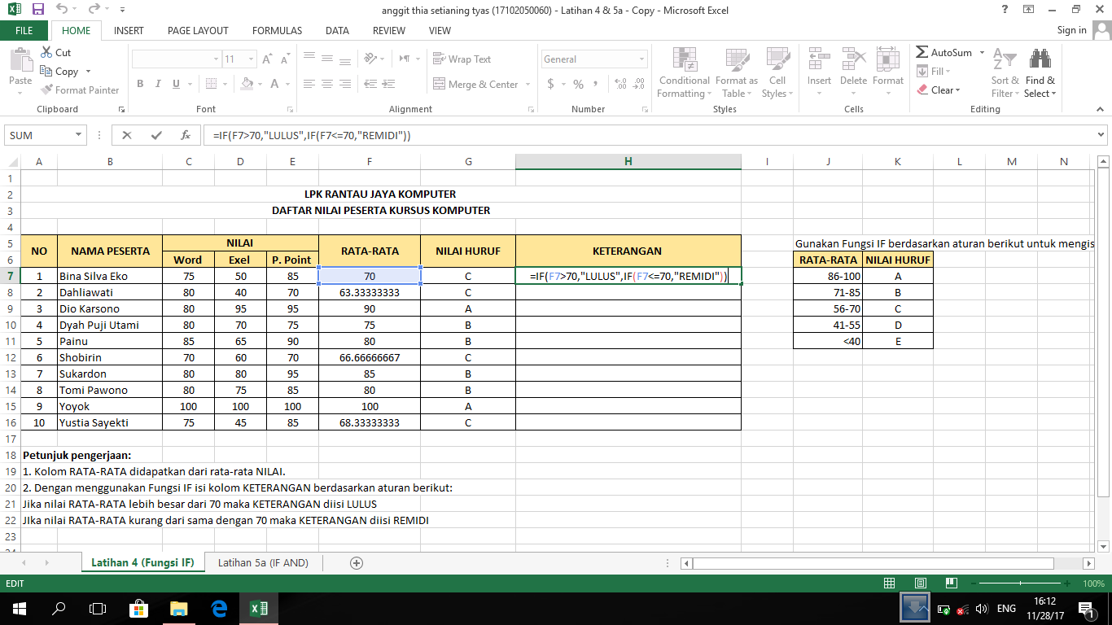Switch to the FORMULAS ribbon tab
Screen dimensions: 1112x625
click(277, 31)
